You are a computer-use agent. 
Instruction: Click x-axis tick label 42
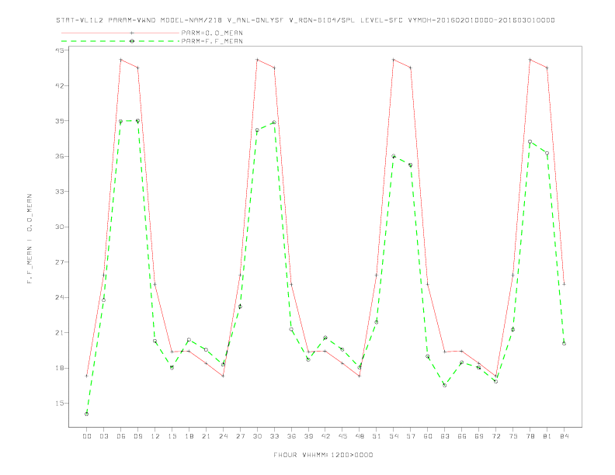coord(325,436)
